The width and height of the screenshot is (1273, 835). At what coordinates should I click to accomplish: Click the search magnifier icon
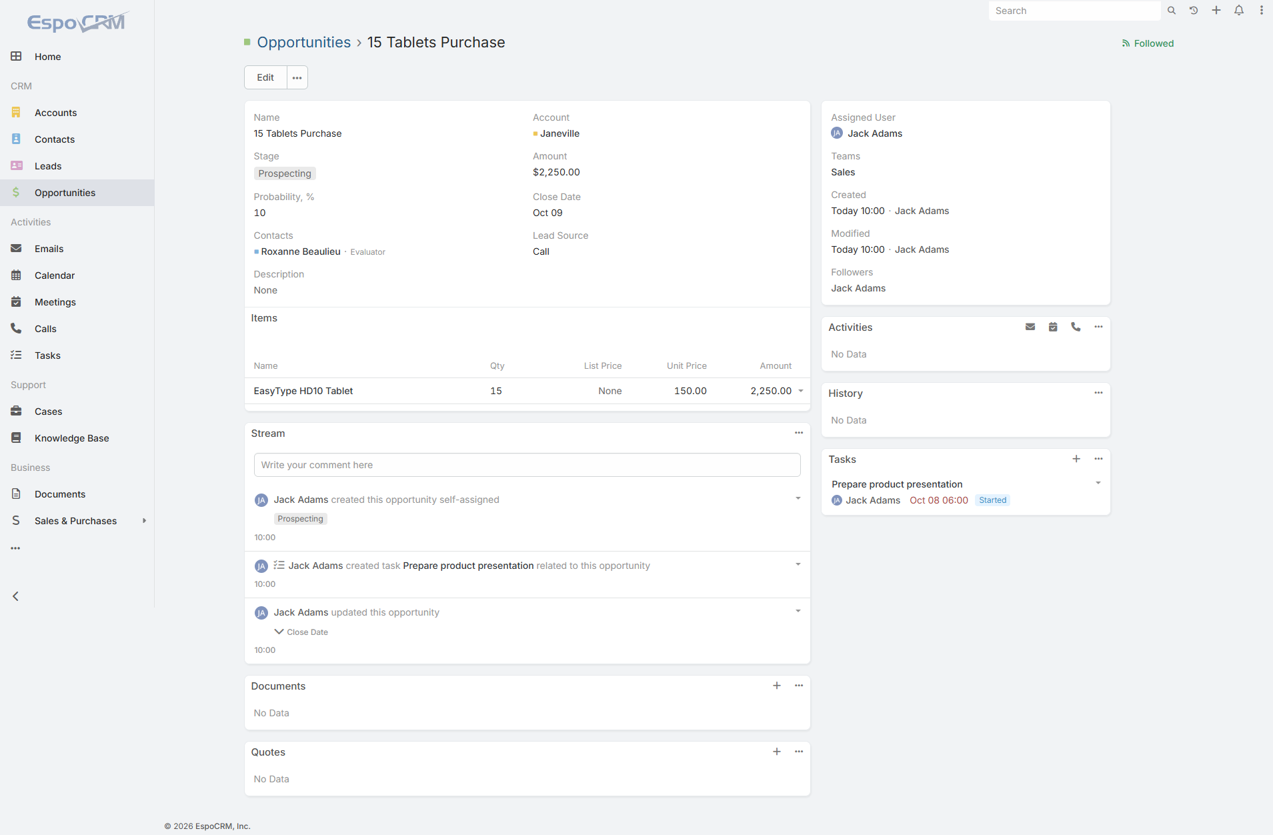pyautogui.click(x=1171, y=11)
